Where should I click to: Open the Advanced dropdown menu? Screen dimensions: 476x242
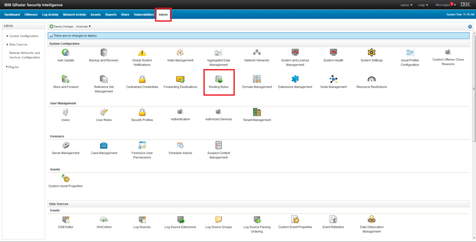click(x=83, y=26)
